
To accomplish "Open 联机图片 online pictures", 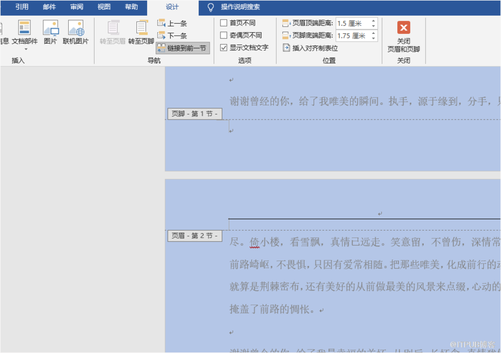I will pyautogui.click(x=76, y=28).
